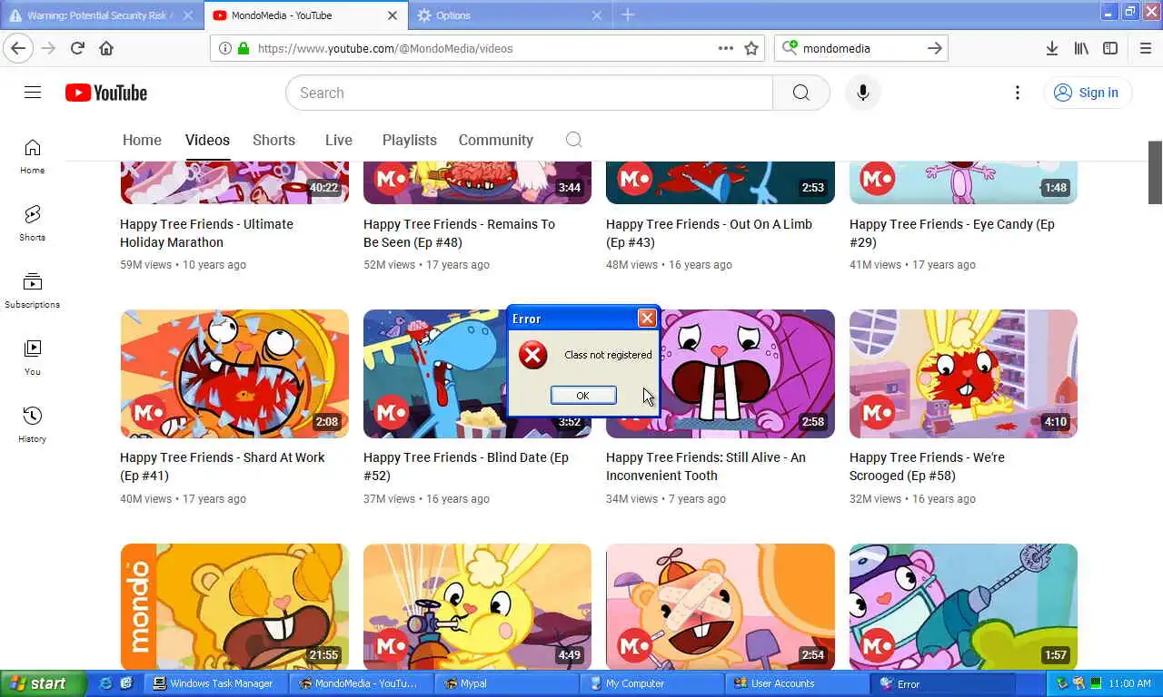Select the channel Videos tab
The width and height of the screenshot is (1163, 697).
pyautogui.click(x=207, y=140)
